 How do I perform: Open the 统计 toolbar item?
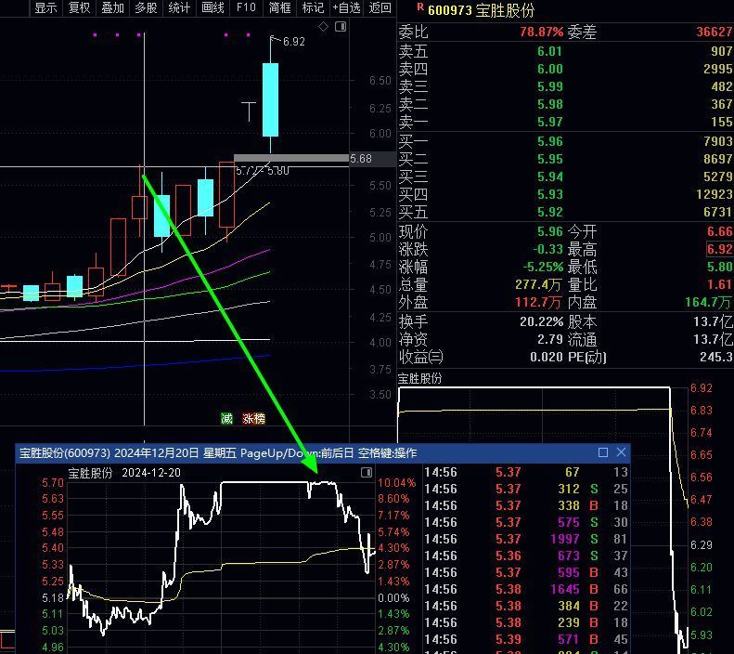tap(179, 7)
